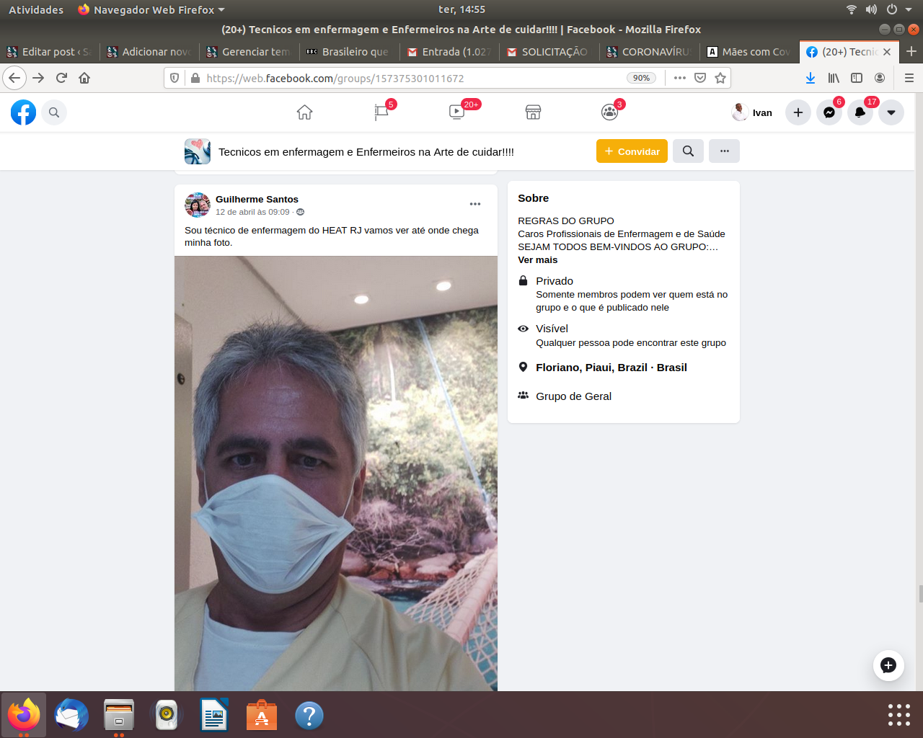Expand group rules with Ver mais

point(537,260)
